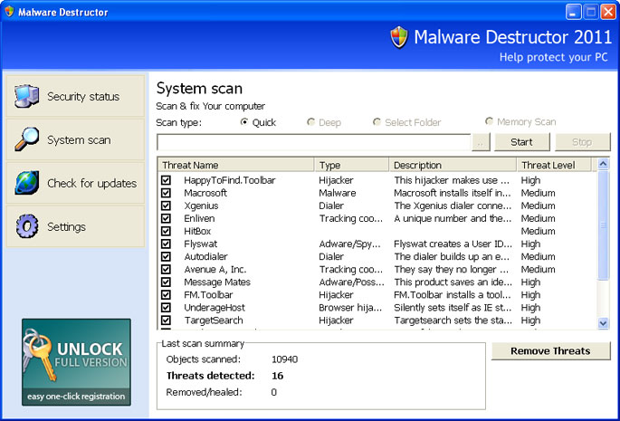This screenshot has width=620, height=421.
Task: Click the threat list scroll up arrow
Action: coord(603,163)
